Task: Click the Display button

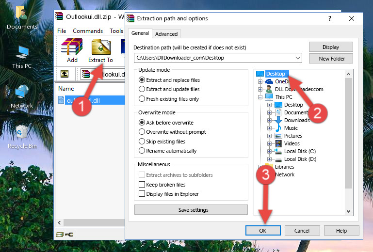Action: click(331, 47)
